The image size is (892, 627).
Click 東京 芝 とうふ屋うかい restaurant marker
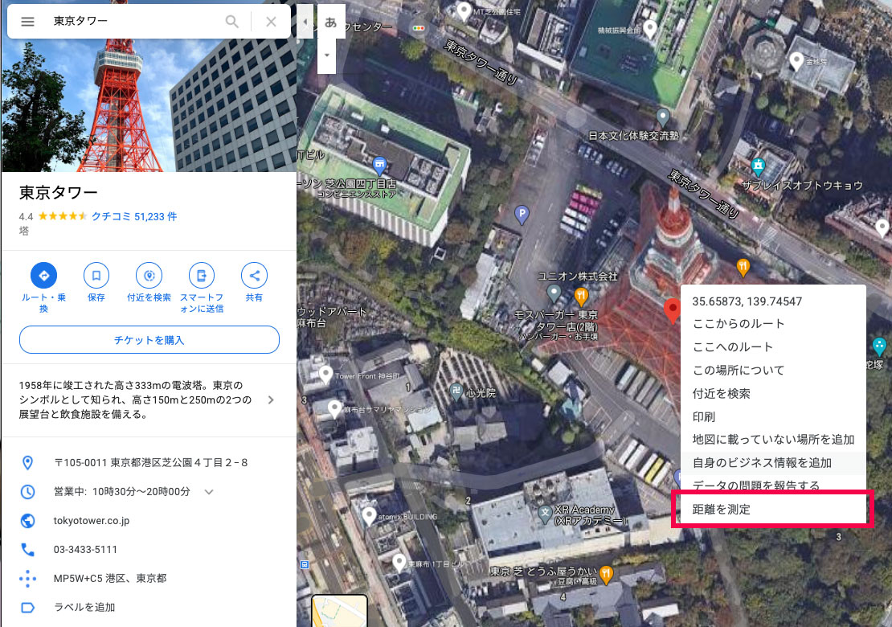pyautogui.click(x=607, y=574)
